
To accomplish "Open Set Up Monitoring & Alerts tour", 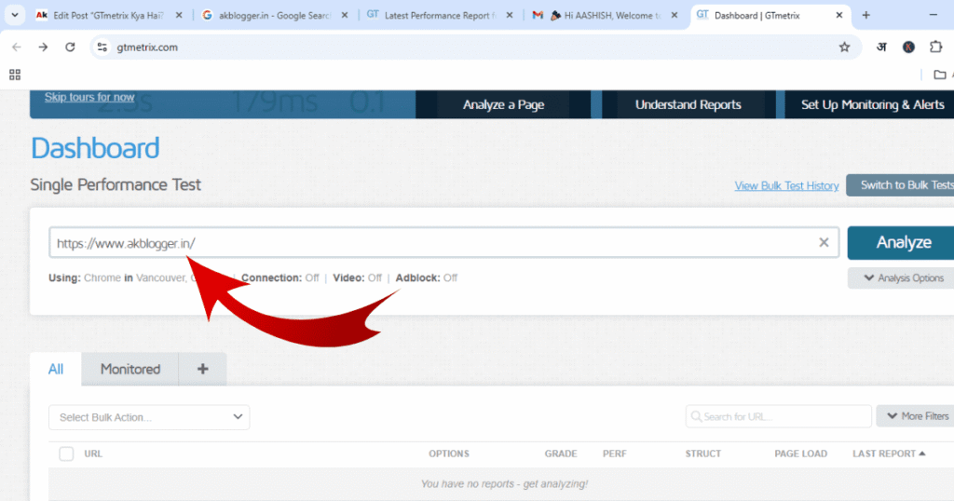I will point(871,104).
